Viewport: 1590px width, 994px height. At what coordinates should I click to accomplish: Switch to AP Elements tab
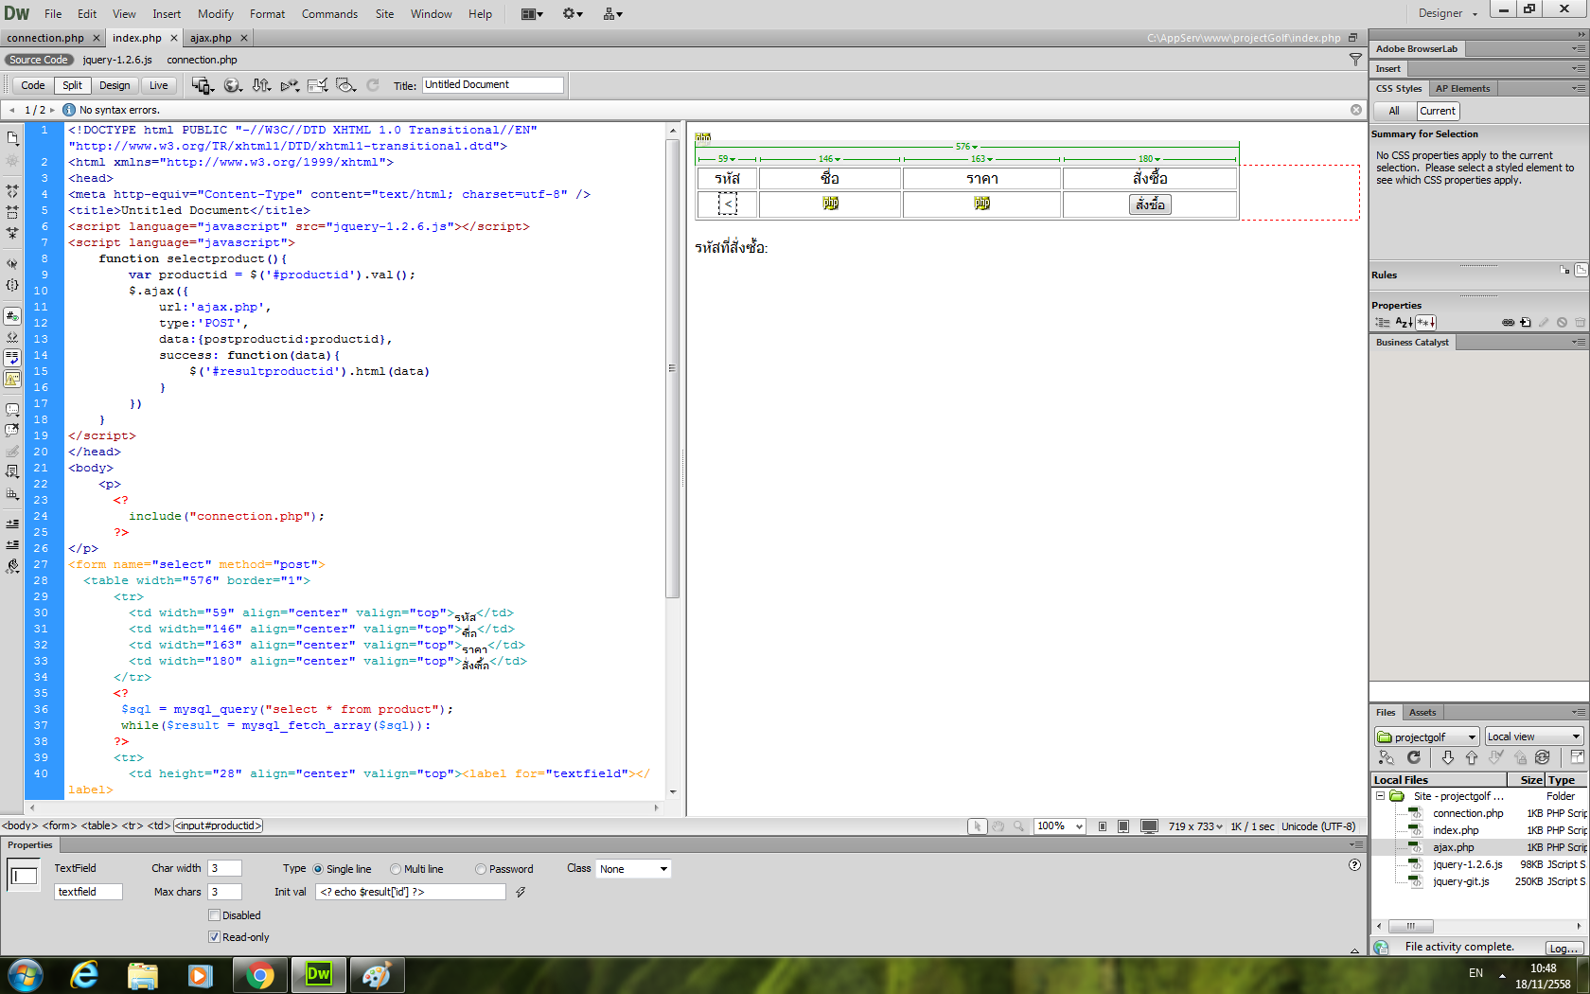1462,88
